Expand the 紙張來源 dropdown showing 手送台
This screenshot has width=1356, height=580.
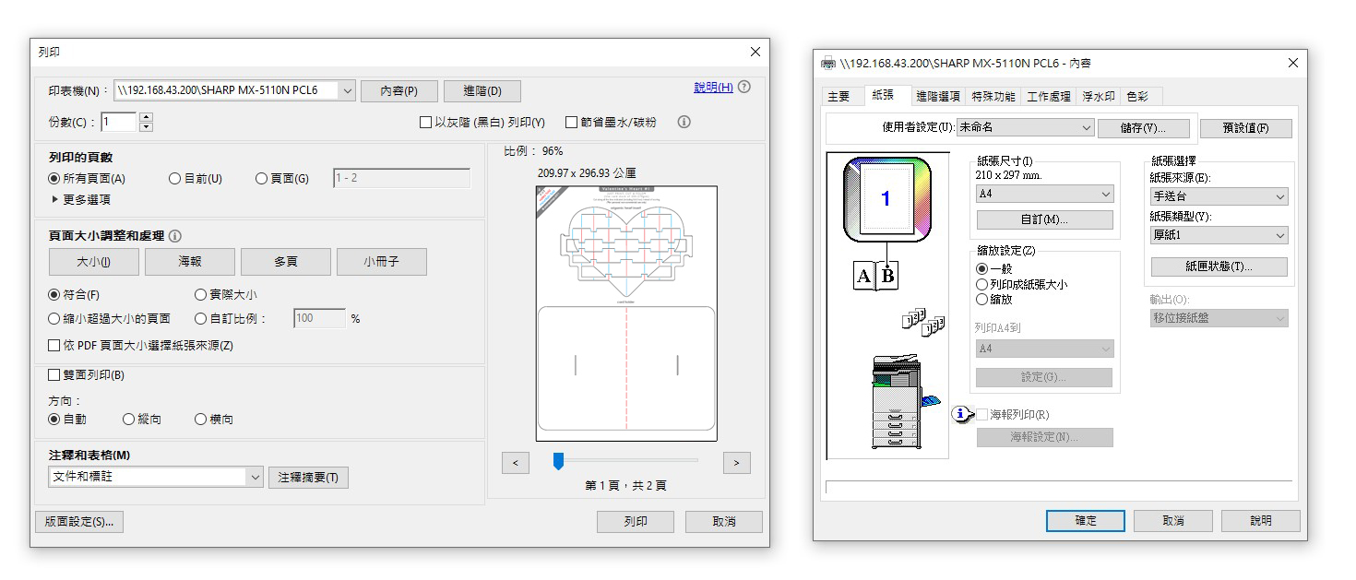coord(1219,196)
